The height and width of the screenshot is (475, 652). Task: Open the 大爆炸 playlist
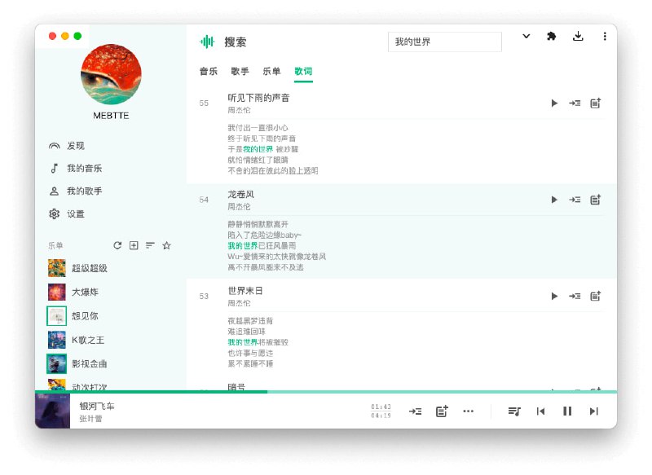(73, 292)
